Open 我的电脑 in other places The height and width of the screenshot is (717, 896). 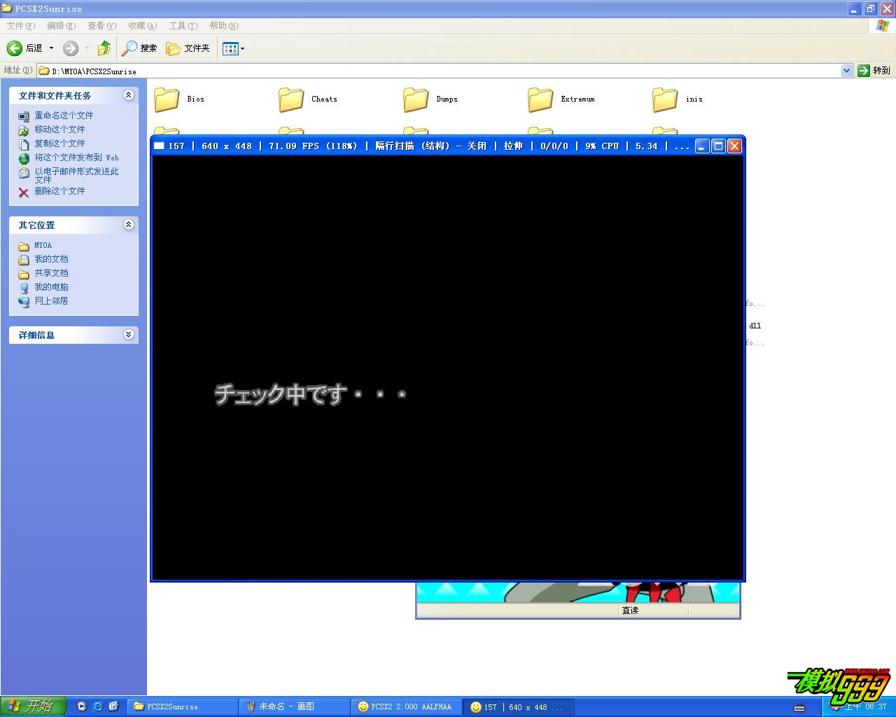pyautogui.click(x=51, y=287)
